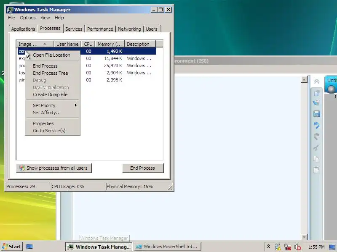Click the Show Desktop quick launch icon
This screenshot has width=337, height=252.
point(29,247)
